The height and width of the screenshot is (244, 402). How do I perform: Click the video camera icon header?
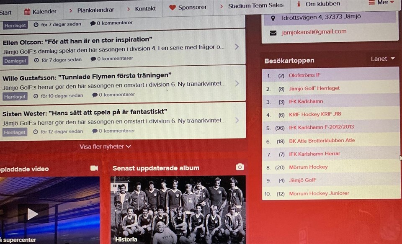(94, 168)
